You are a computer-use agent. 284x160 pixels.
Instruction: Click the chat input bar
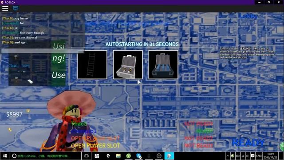click(43, 51)
